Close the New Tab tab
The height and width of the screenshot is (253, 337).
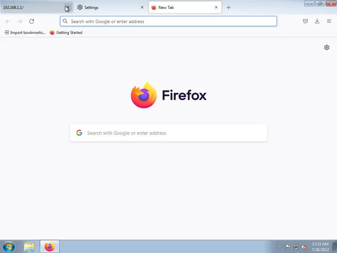pos(216,7)
